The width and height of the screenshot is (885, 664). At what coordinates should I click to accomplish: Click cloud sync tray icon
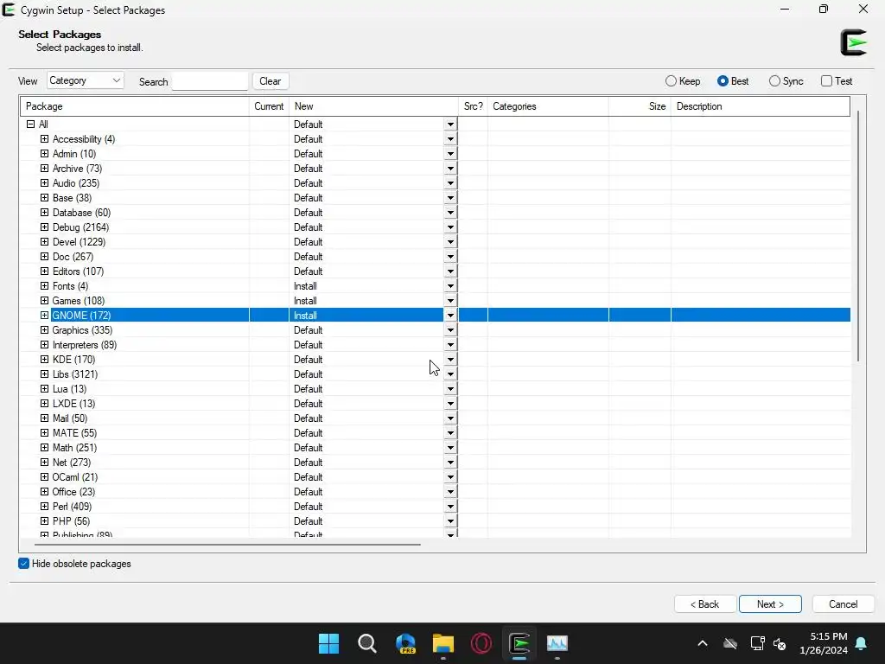(730, 643)
